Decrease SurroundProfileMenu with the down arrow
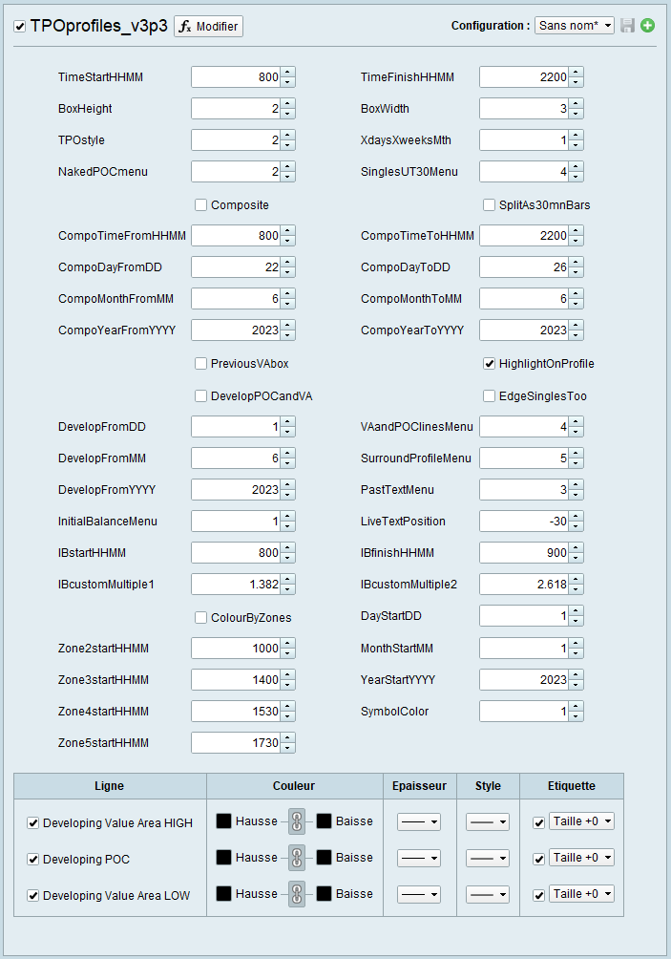The image size is (671, 959). point(577,463)
